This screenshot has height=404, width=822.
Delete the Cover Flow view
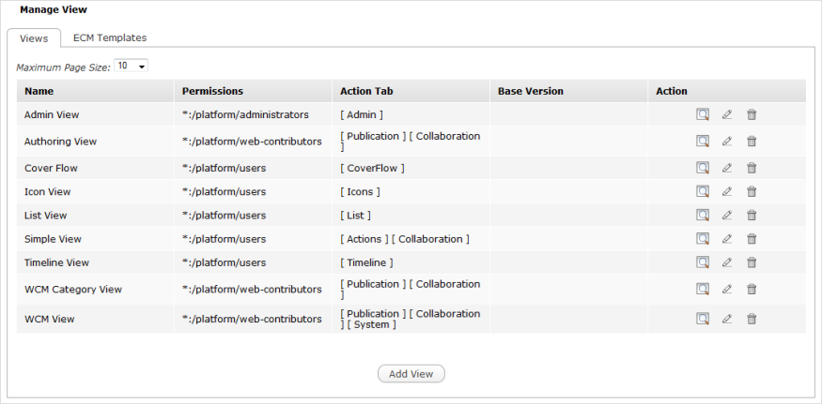coord(752,168)
